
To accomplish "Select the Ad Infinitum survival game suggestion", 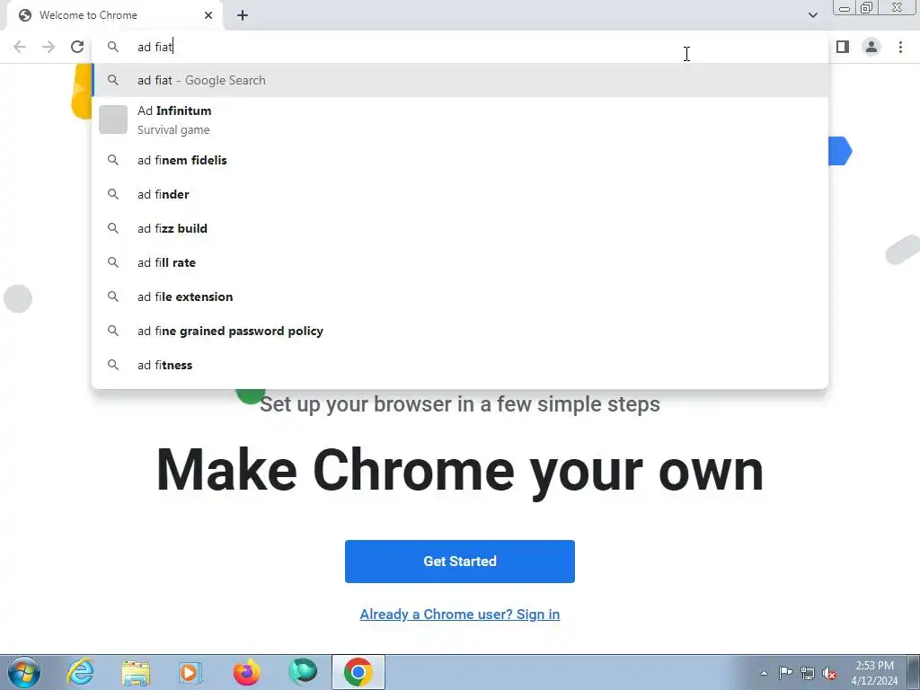I will coord(460,119).
